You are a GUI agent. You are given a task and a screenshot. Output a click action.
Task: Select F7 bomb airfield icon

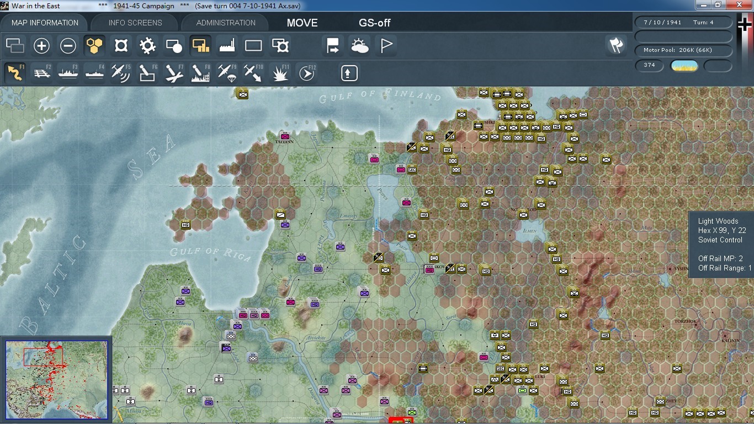click(x=174, y=72)
